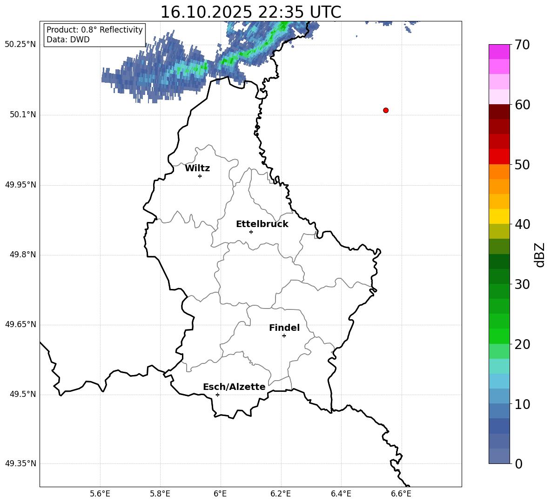Click the 50.25°N latitude label

point(20,45)
